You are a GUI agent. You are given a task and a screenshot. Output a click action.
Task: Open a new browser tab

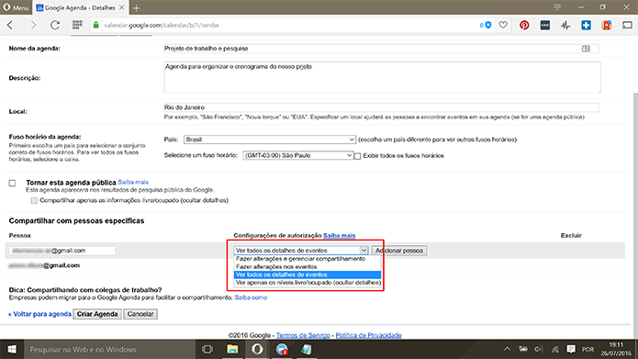(x=136, y=7)
